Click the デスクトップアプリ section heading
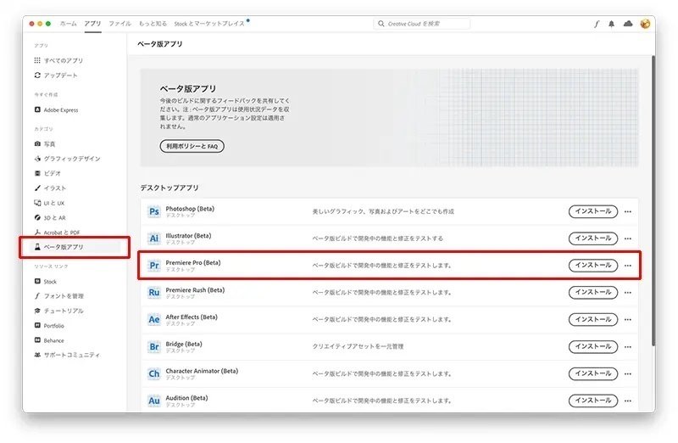Image resolution: width=678 pixels, height=443 pixels. 169,188
